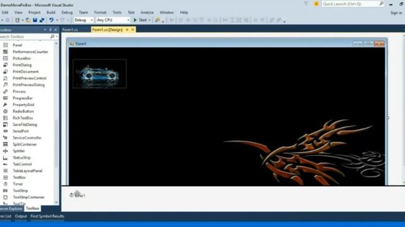This screenshot has height=227, width=405.
Task: Click the Toolbox scrollbar up arrow
Action: [x=56, y=44]
